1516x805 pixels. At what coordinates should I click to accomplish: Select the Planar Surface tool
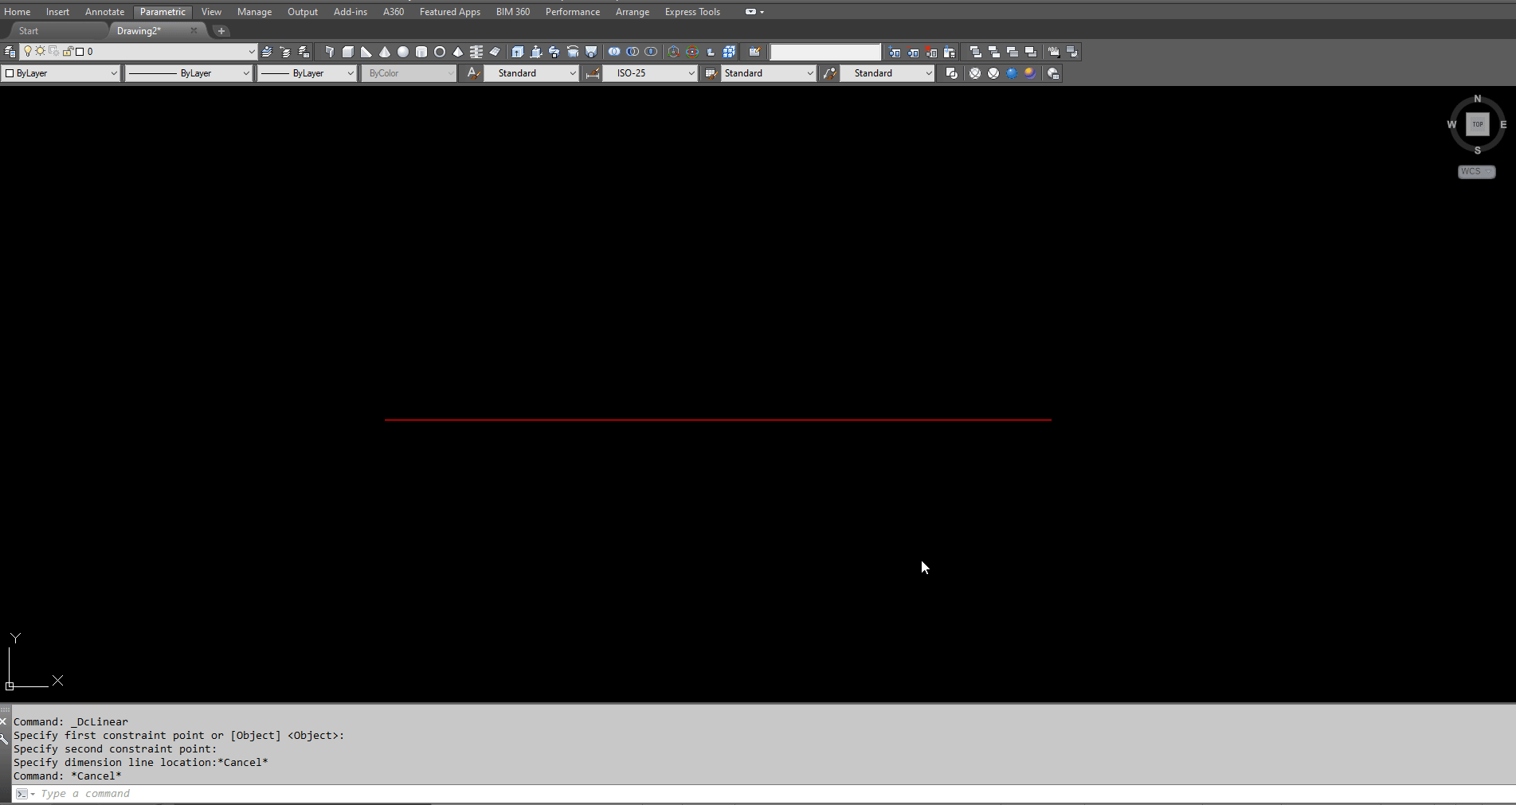pyautogui.click(x=495, y=52)
